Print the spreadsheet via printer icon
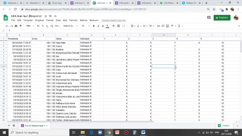This screenshot has height=136, width=242. [16, 26]
